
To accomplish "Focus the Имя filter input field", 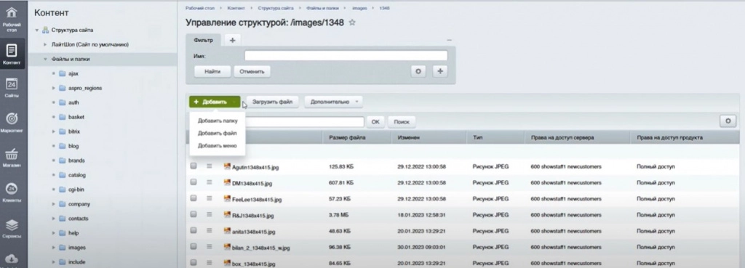I will coord(346,55).
